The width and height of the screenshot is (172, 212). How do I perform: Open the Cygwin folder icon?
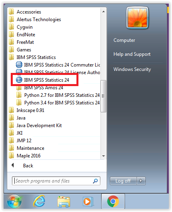(12, 27)
